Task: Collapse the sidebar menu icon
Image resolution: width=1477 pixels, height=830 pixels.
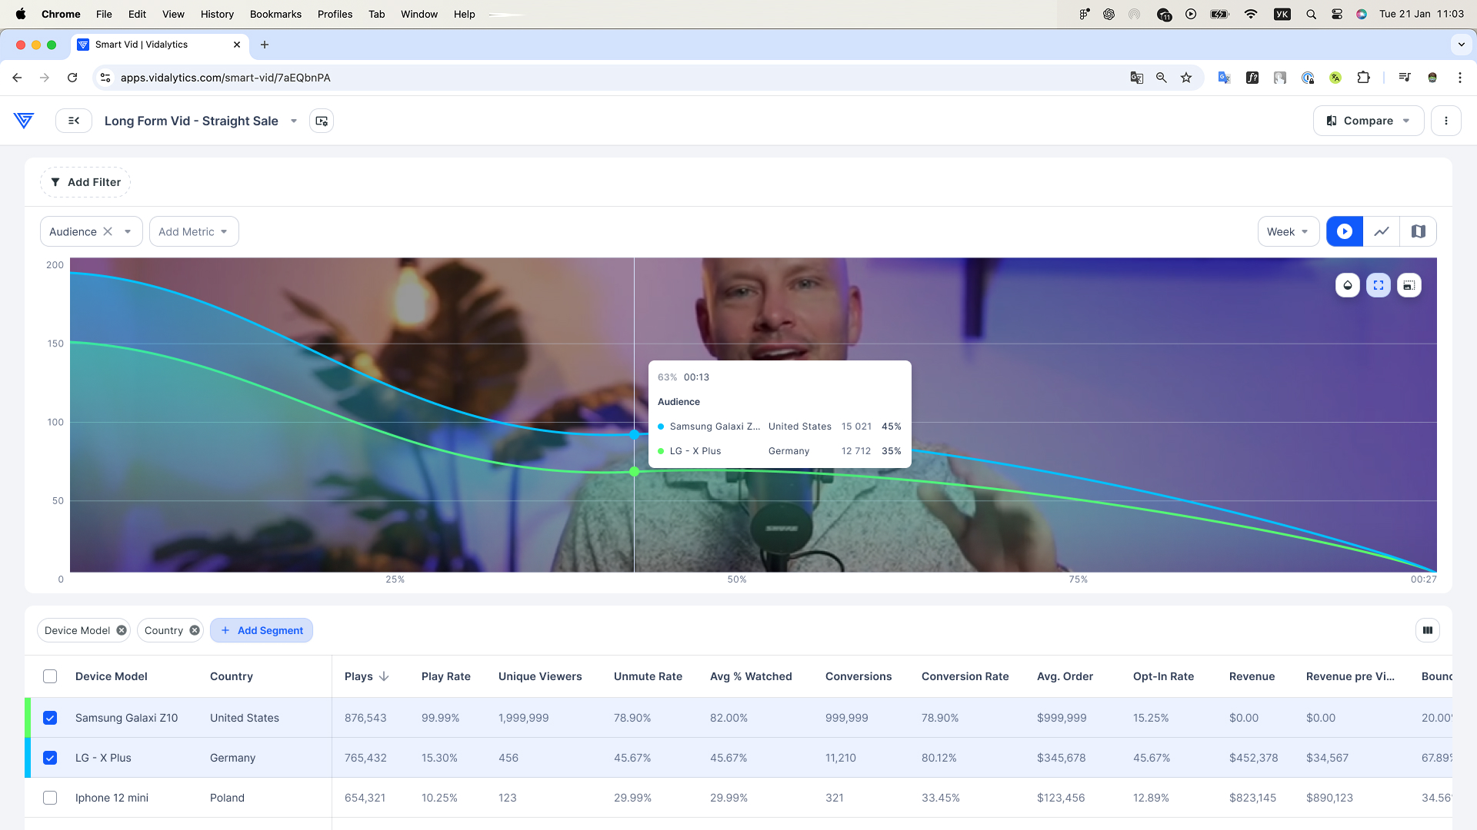Action: pyautogui.click(x=74, y=121)
